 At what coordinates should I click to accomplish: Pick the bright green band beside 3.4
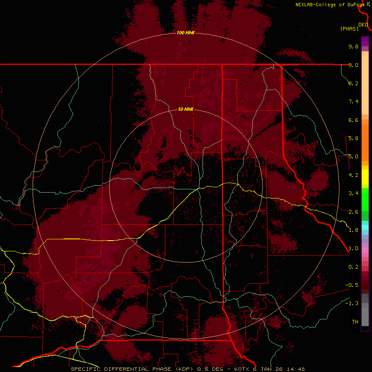click(x=365, y=199)
